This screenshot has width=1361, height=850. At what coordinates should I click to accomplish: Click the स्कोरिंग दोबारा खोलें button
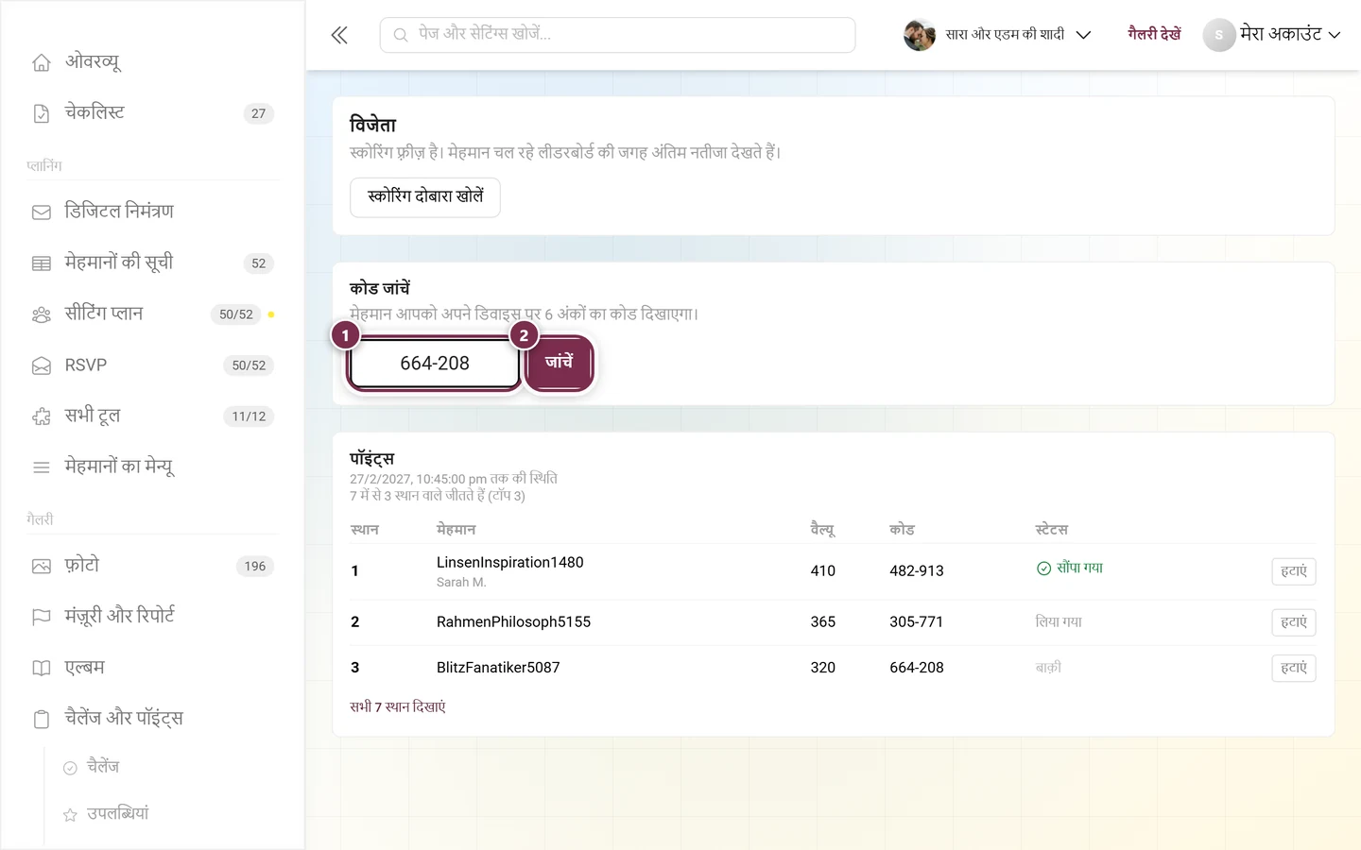click(425, 197)
